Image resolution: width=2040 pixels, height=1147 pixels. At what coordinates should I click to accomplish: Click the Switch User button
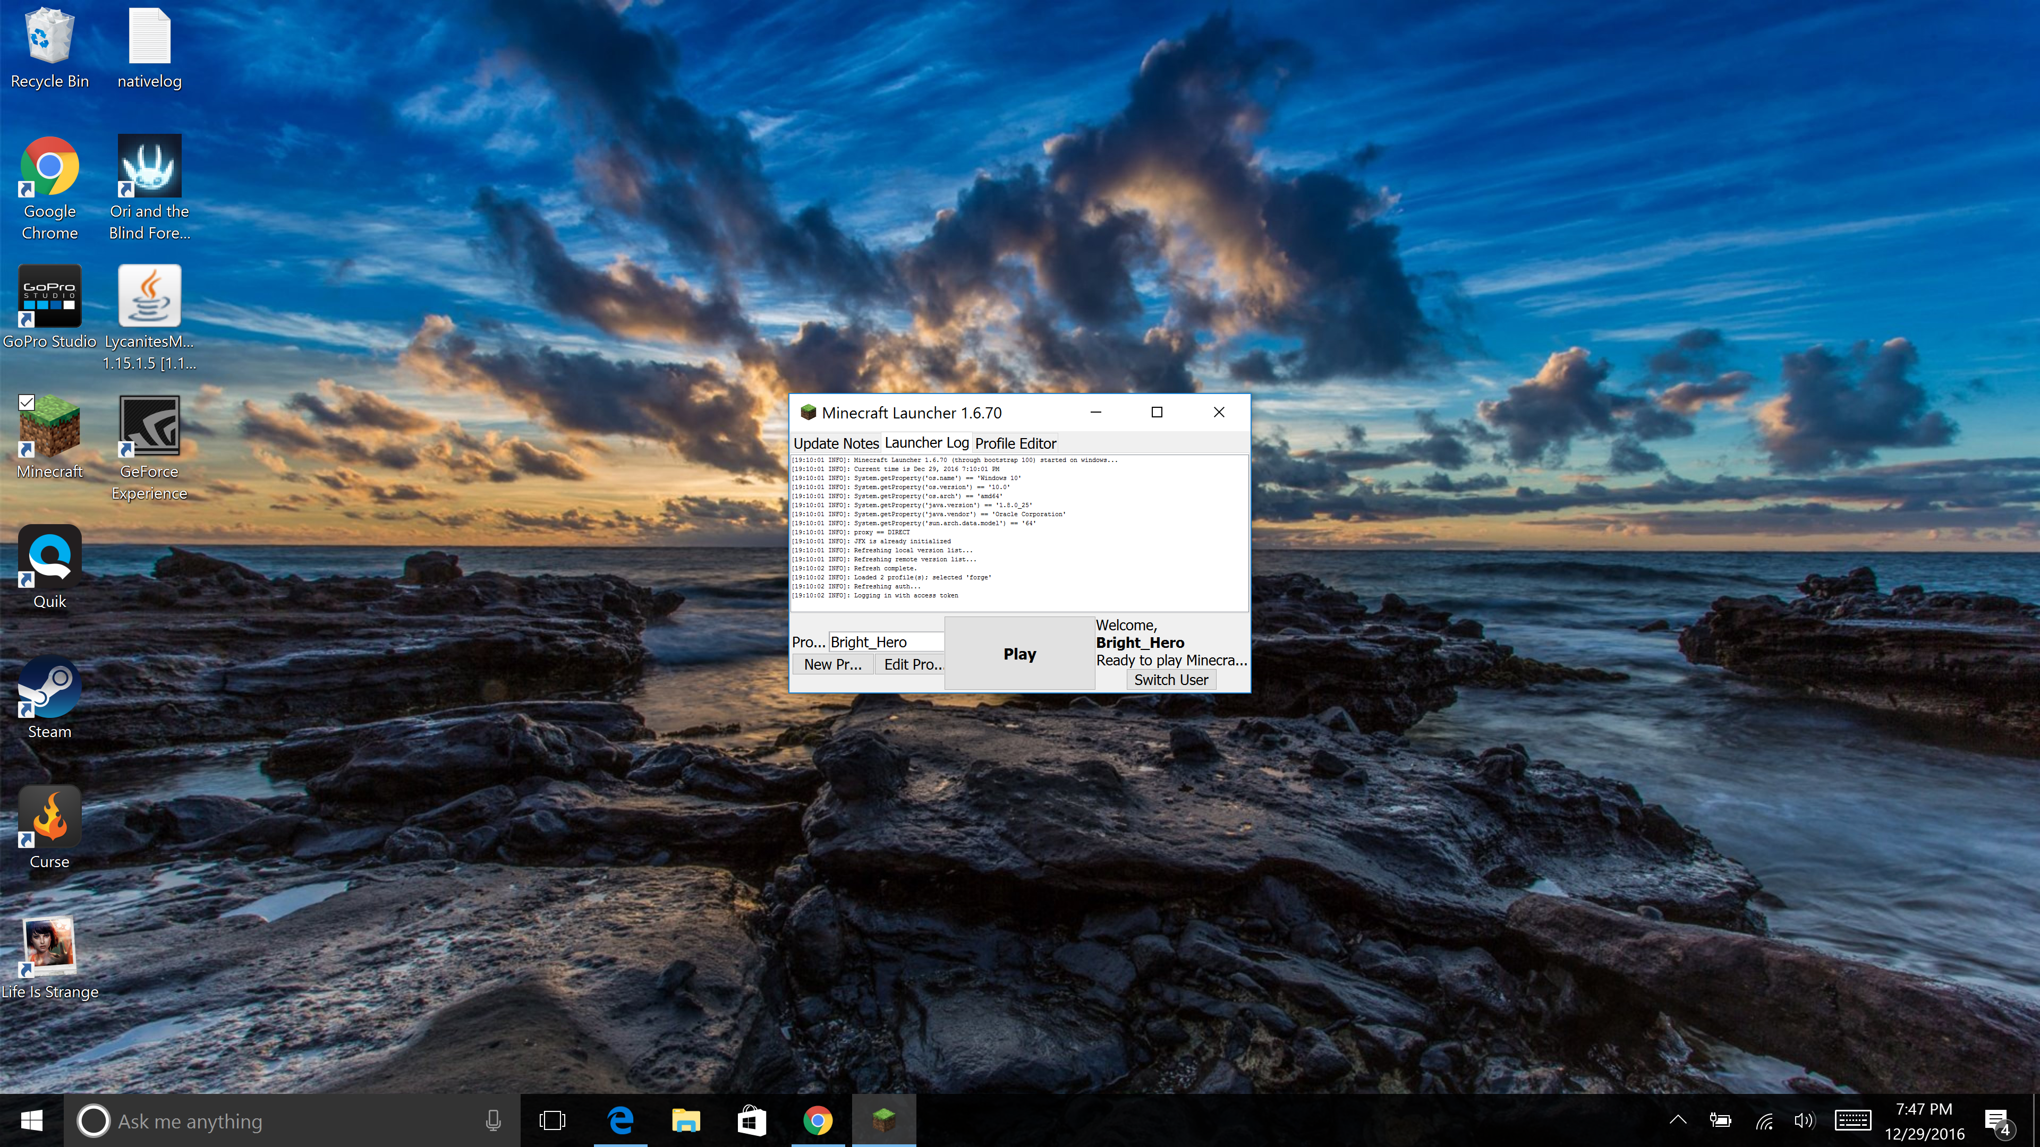(x=1170, y=680)
